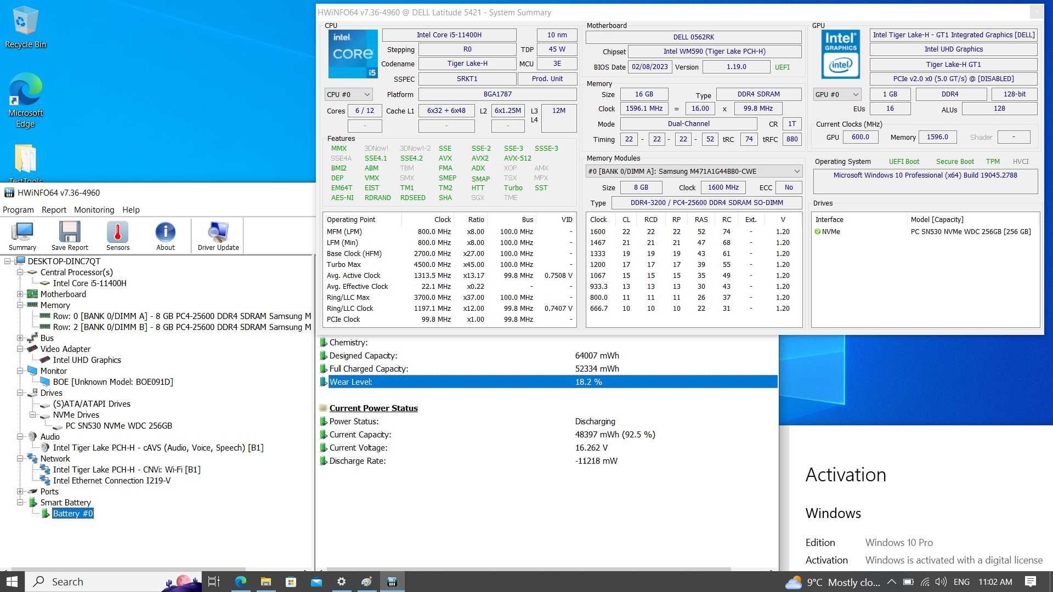
Task: Open Microsoft Store taskbar icon
Action: (291, 582)
